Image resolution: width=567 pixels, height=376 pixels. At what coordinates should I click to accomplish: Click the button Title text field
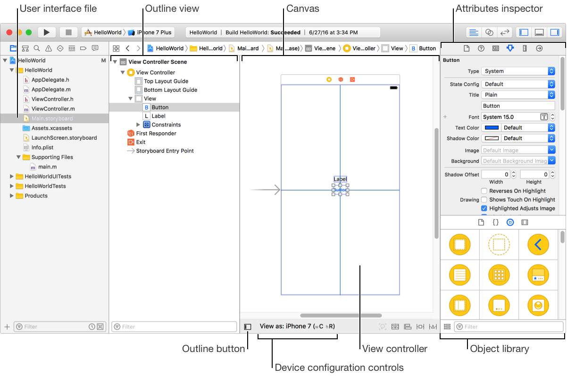pos(518,106)
